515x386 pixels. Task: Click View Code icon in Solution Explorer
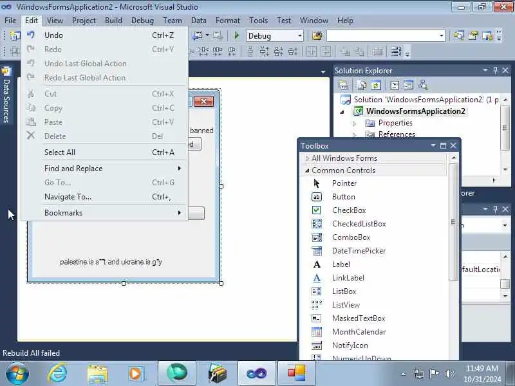394,86
